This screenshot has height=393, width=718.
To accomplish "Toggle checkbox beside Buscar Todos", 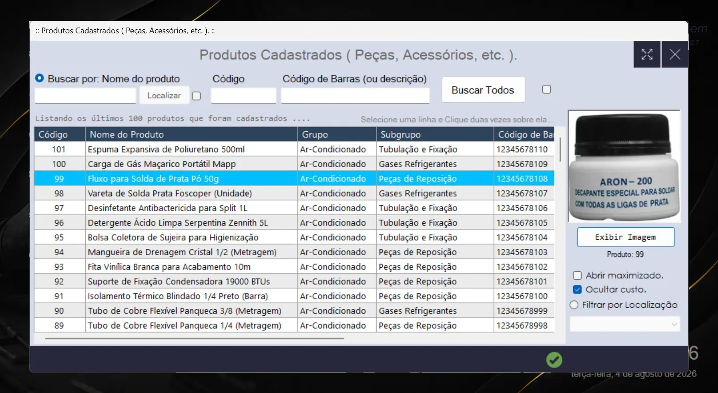I will tap(546, 89).
